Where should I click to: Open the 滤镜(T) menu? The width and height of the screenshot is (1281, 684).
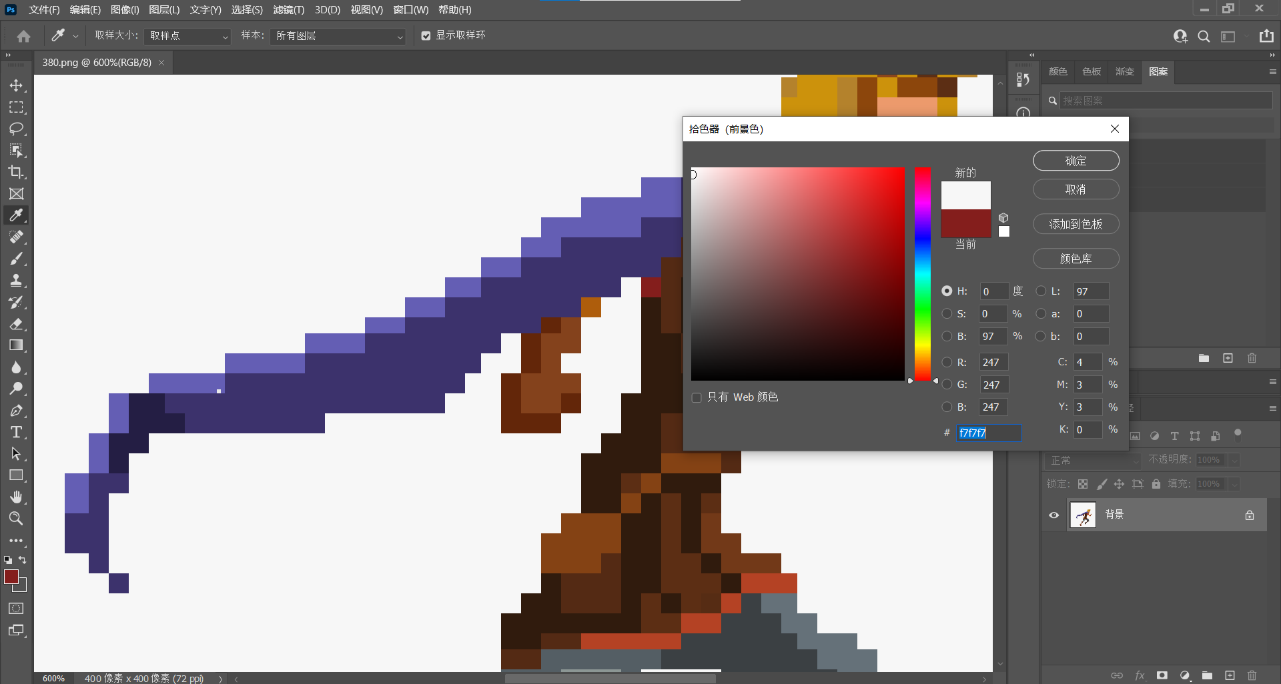(288, 10)
